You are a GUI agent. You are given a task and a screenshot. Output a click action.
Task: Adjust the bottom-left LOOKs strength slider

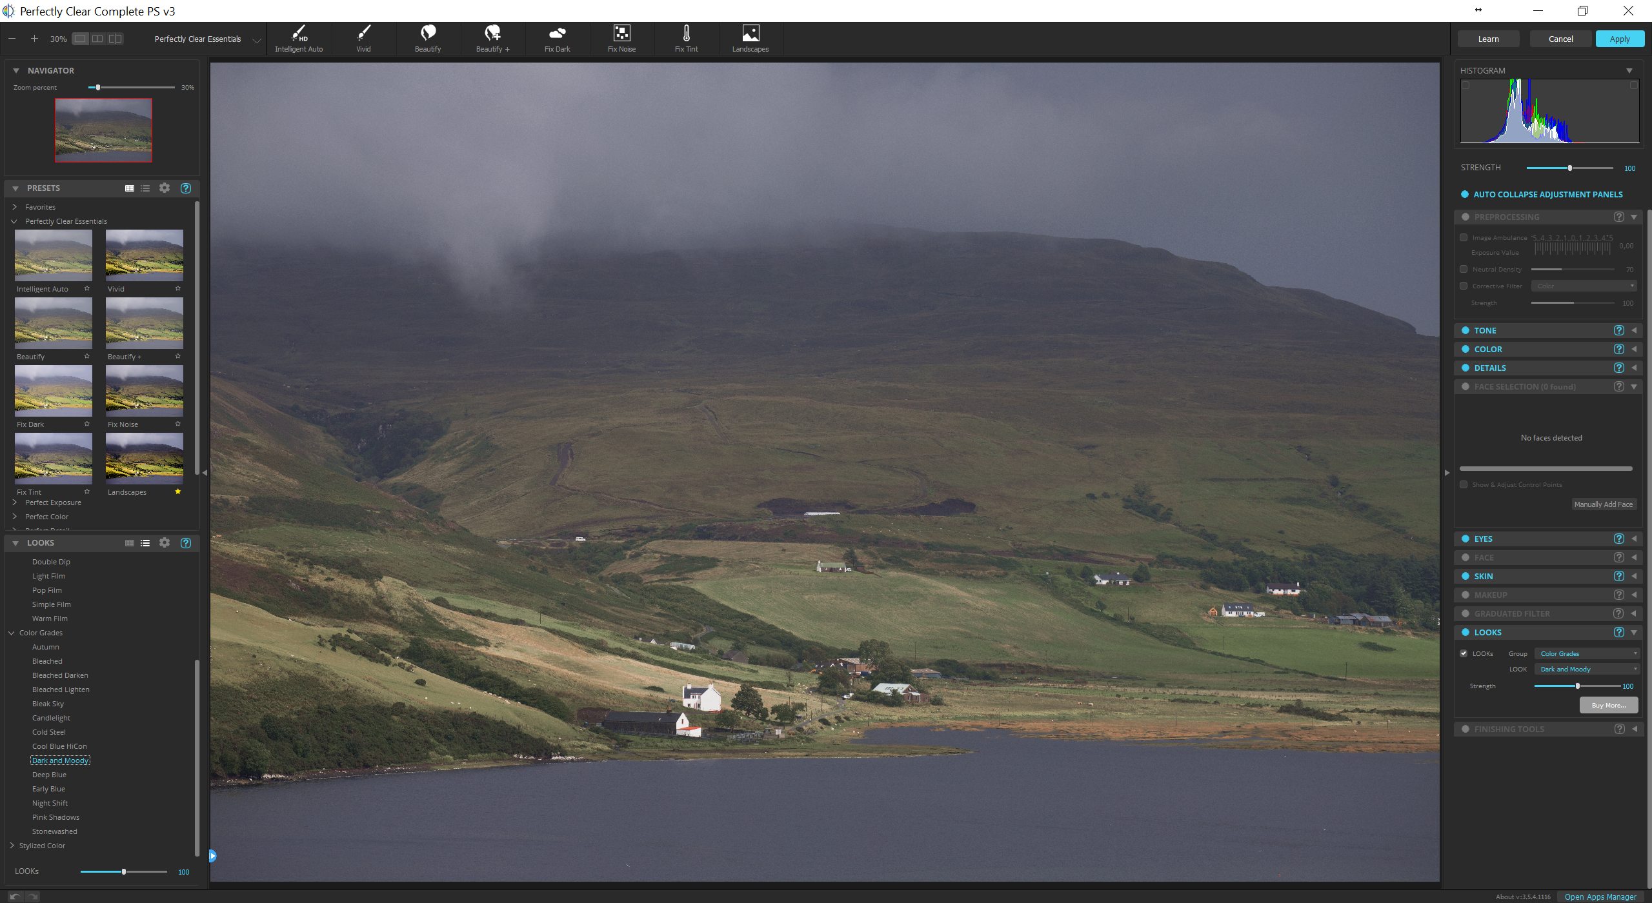pyautogui.click(x=124, y=871)
